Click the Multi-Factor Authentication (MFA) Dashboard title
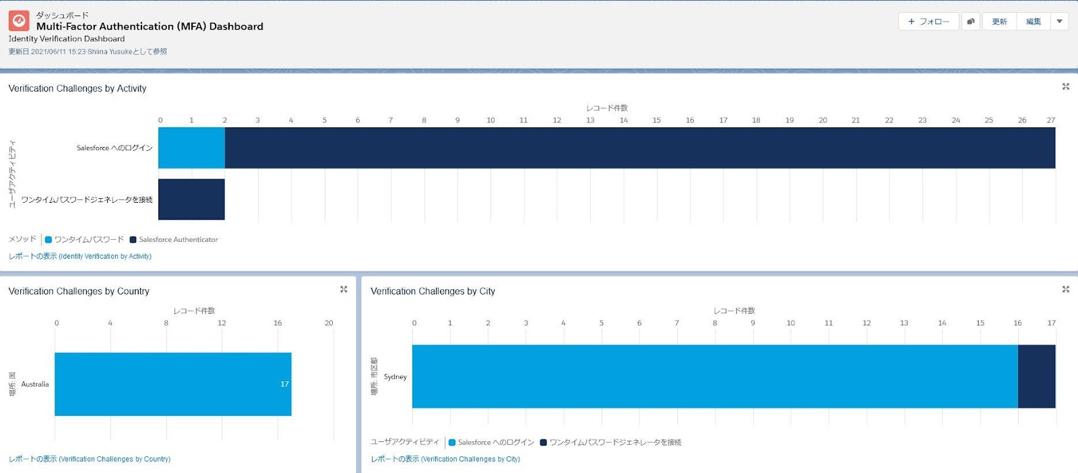1078x473 pixels. click(x=150, y=26)
